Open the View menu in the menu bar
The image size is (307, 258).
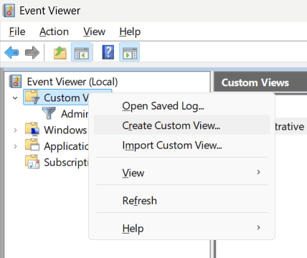94,32
